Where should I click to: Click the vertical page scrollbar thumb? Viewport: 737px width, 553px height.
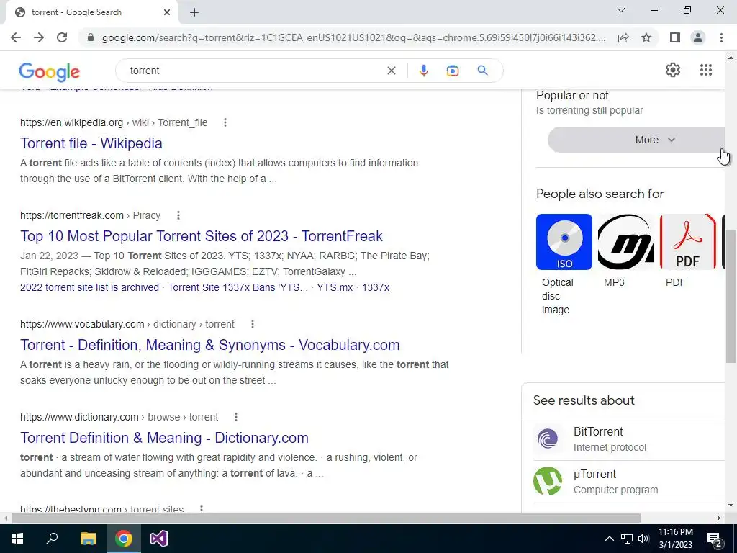pyautogui.click(x=731, y=296)
